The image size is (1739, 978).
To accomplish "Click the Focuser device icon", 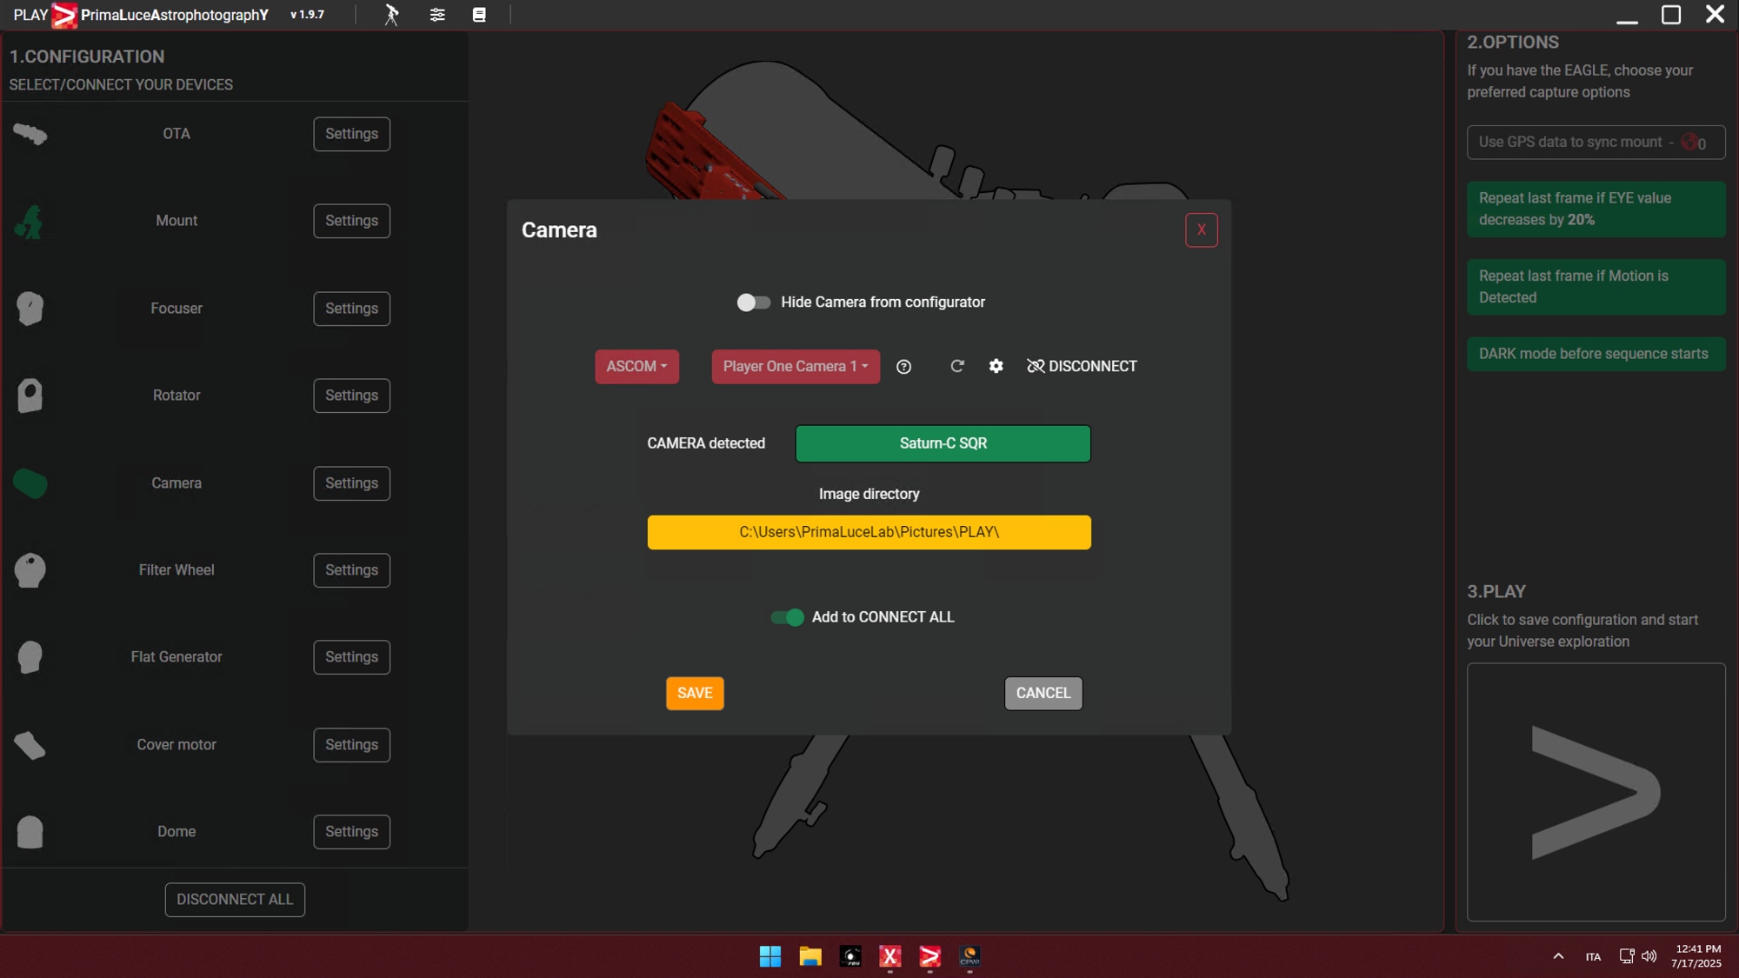I will (30, 309).
